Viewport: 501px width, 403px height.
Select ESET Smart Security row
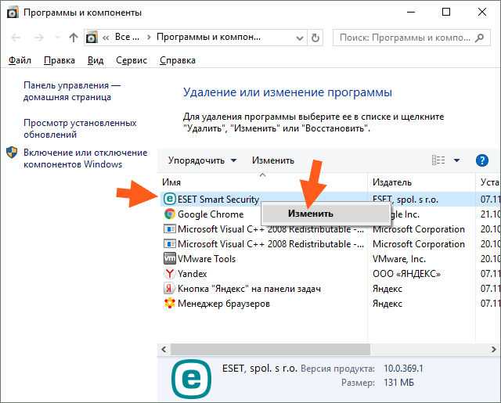tap(329, 200)
